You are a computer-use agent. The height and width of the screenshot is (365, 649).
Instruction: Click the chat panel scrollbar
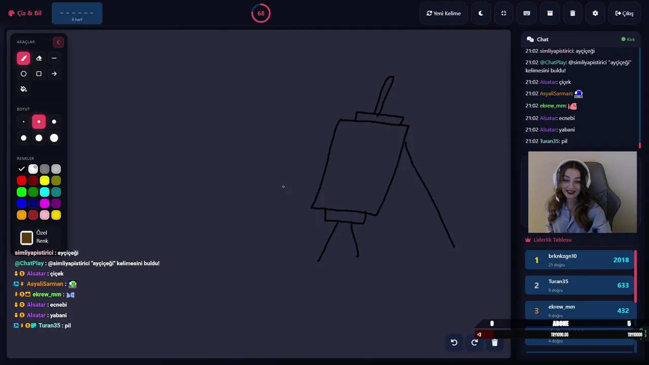pos(639,146)
